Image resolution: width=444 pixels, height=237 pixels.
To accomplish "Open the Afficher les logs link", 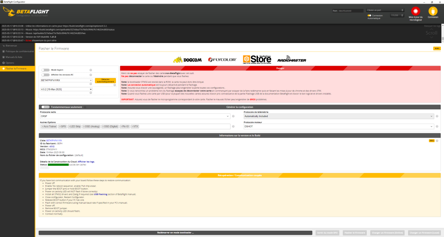I will coord(86,162).
